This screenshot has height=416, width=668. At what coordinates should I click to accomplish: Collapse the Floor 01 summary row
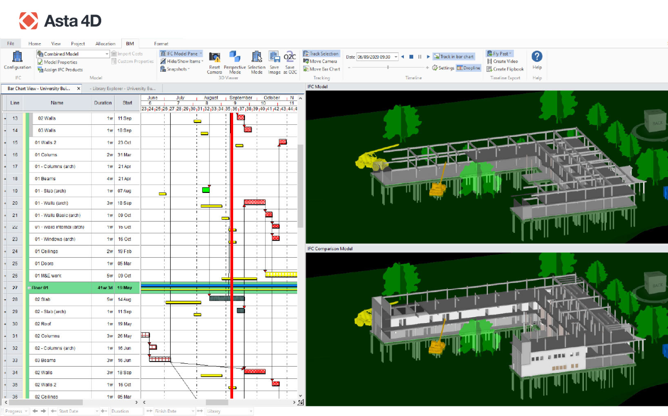click(x=29, y=288)
